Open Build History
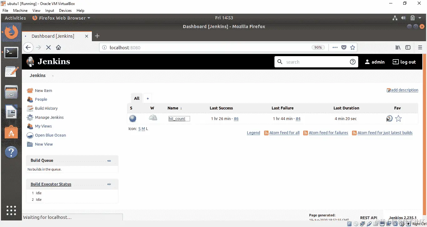This screenshot has width=427, height=227. pos(46,108)
